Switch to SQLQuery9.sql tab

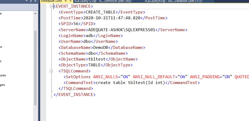pos(174,1)
